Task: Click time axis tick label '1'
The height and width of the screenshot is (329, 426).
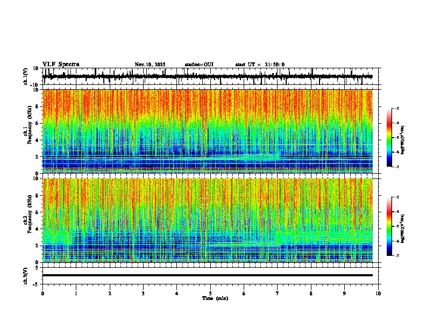Action: point(76,294)
